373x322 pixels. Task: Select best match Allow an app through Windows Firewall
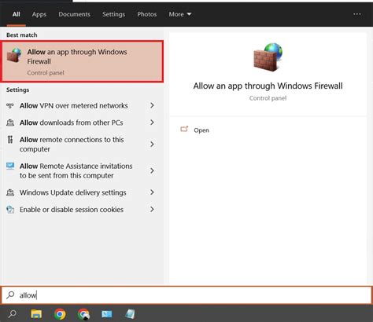pyautogui.click(x=82, y=61)
